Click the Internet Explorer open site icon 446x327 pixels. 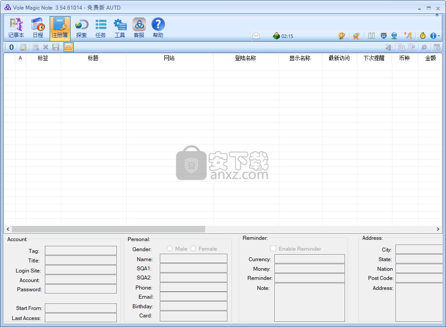point(424,47)
